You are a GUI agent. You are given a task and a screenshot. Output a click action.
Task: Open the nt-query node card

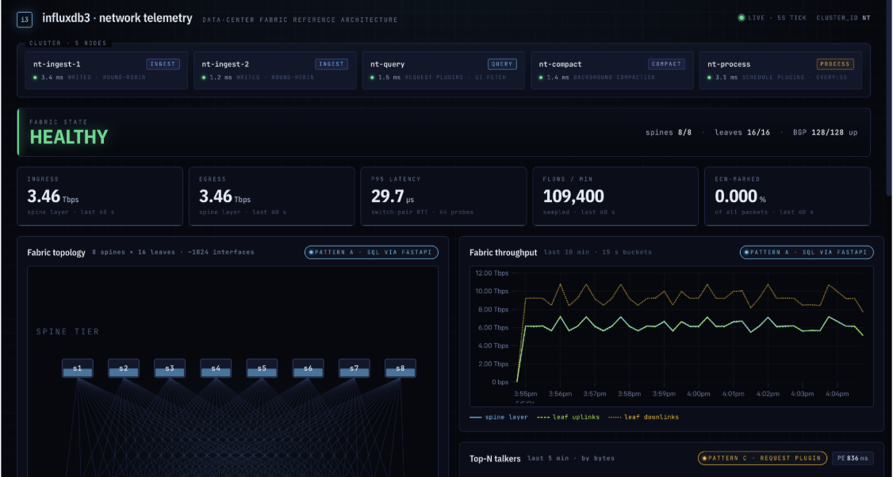coord(443,70)
